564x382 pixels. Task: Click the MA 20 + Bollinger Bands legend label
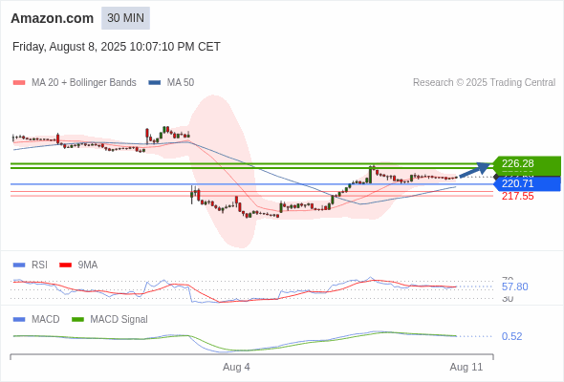[x=84, y=83]
